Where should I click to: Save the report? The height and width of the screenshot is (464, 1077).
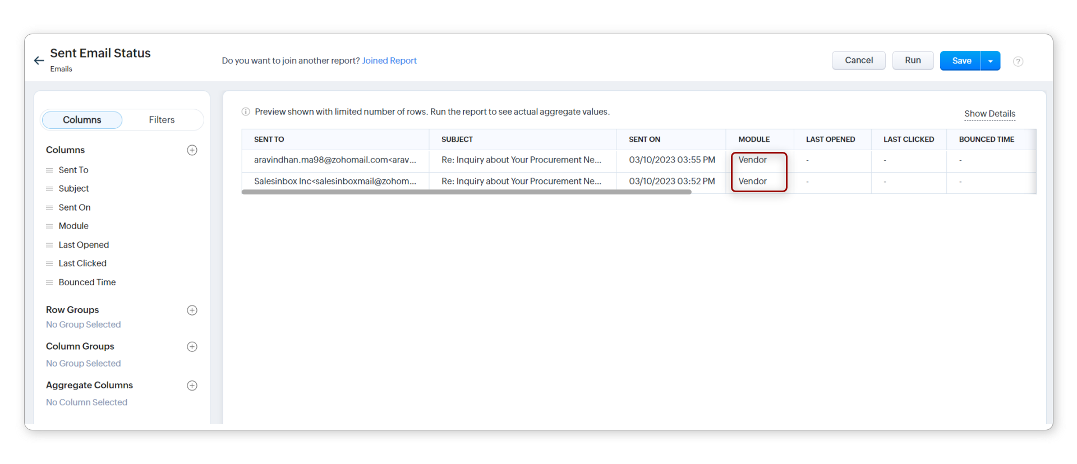[961, 61]
